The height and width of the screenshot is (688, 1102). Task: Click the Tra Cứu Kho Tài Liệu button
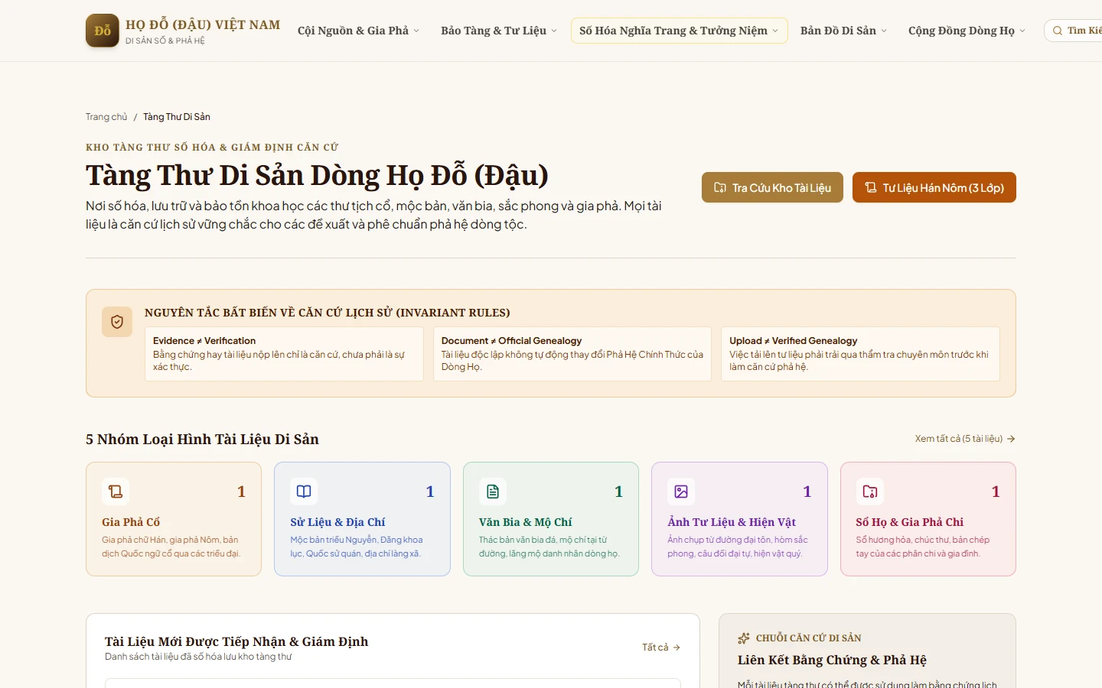tap(772, 187)
